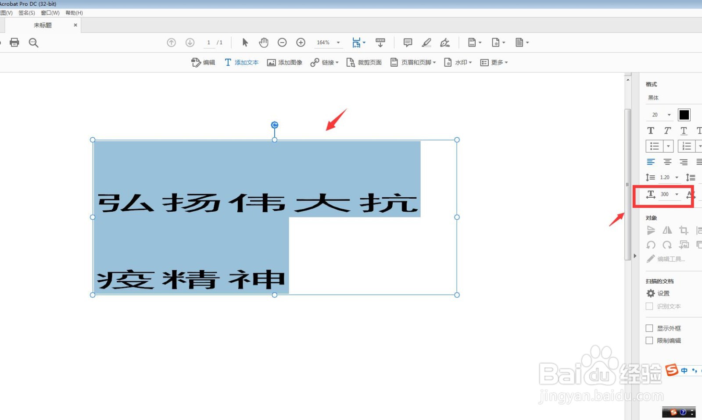Viewport: 702px width, 420px height.
Task: Rotate object clockwise
Action: point(667,245)
